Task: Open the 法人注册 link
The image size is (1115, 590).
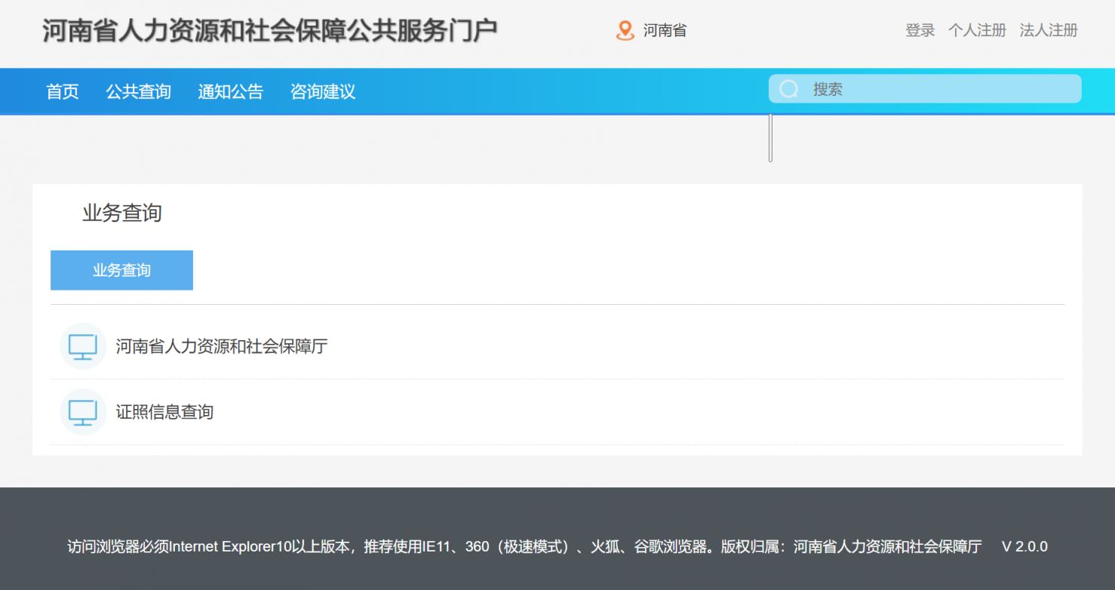Action: 1049,30
